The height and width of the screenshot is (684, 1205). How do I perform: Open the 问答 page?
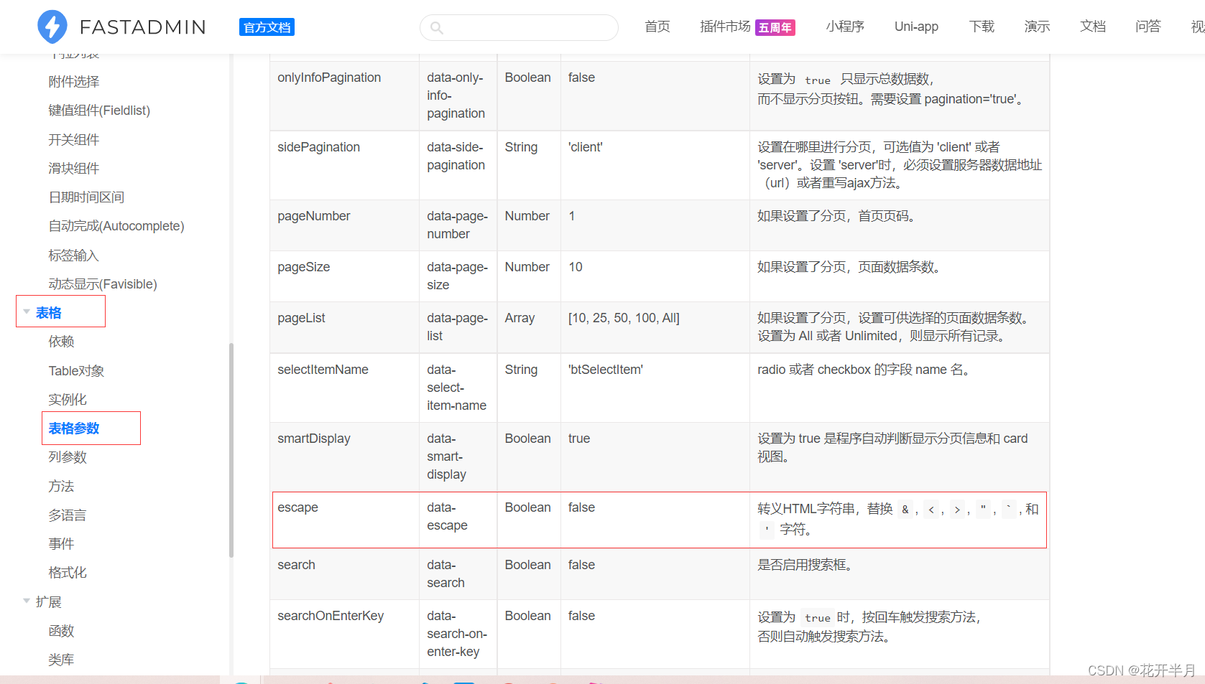(x=1148, y=27)
